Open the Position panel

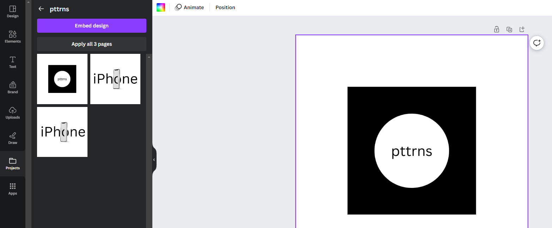point(225,7)
